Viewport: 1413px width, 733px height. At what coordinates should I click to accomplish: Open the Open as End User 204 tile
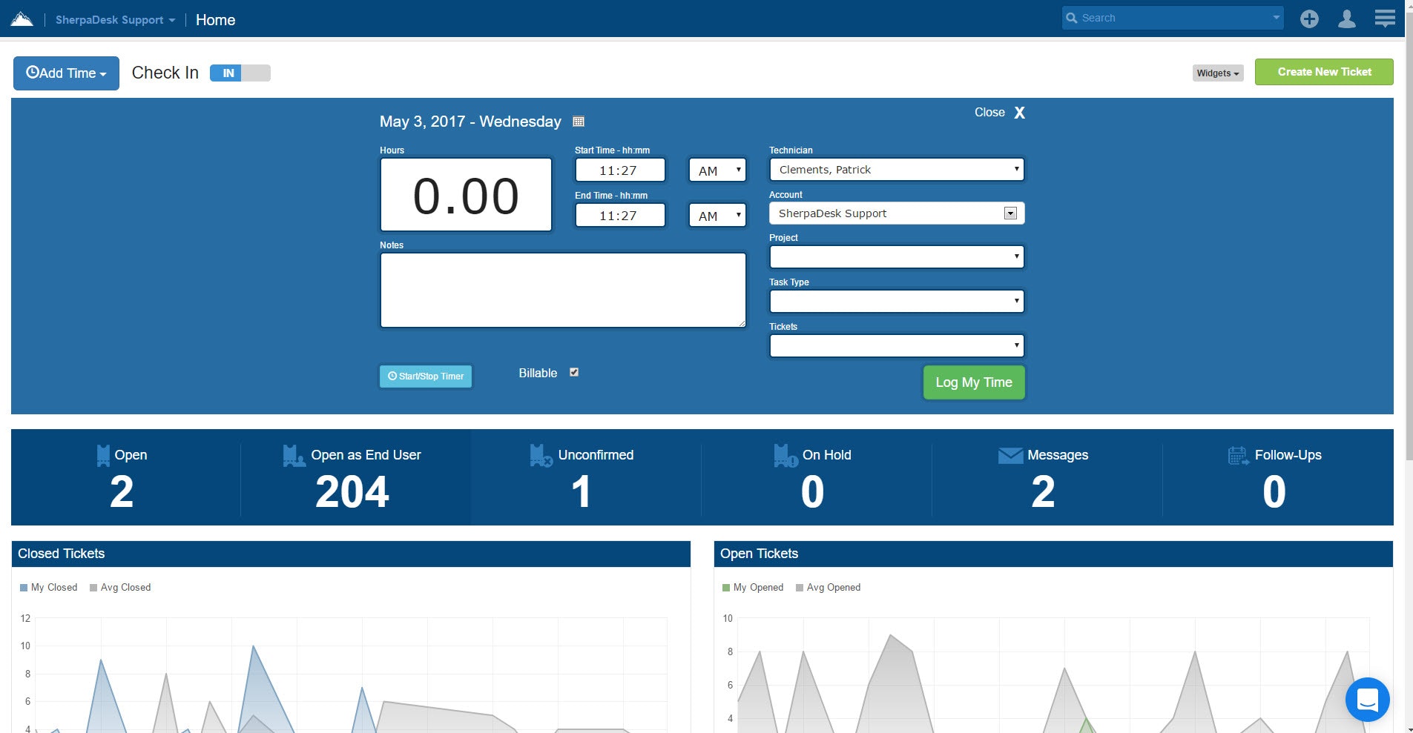click(x=355, y=477)
